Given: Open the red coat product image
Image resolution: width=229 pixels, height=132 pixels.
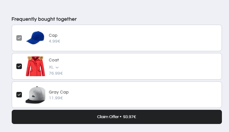Looking at the screenshot, I should 35,66.
